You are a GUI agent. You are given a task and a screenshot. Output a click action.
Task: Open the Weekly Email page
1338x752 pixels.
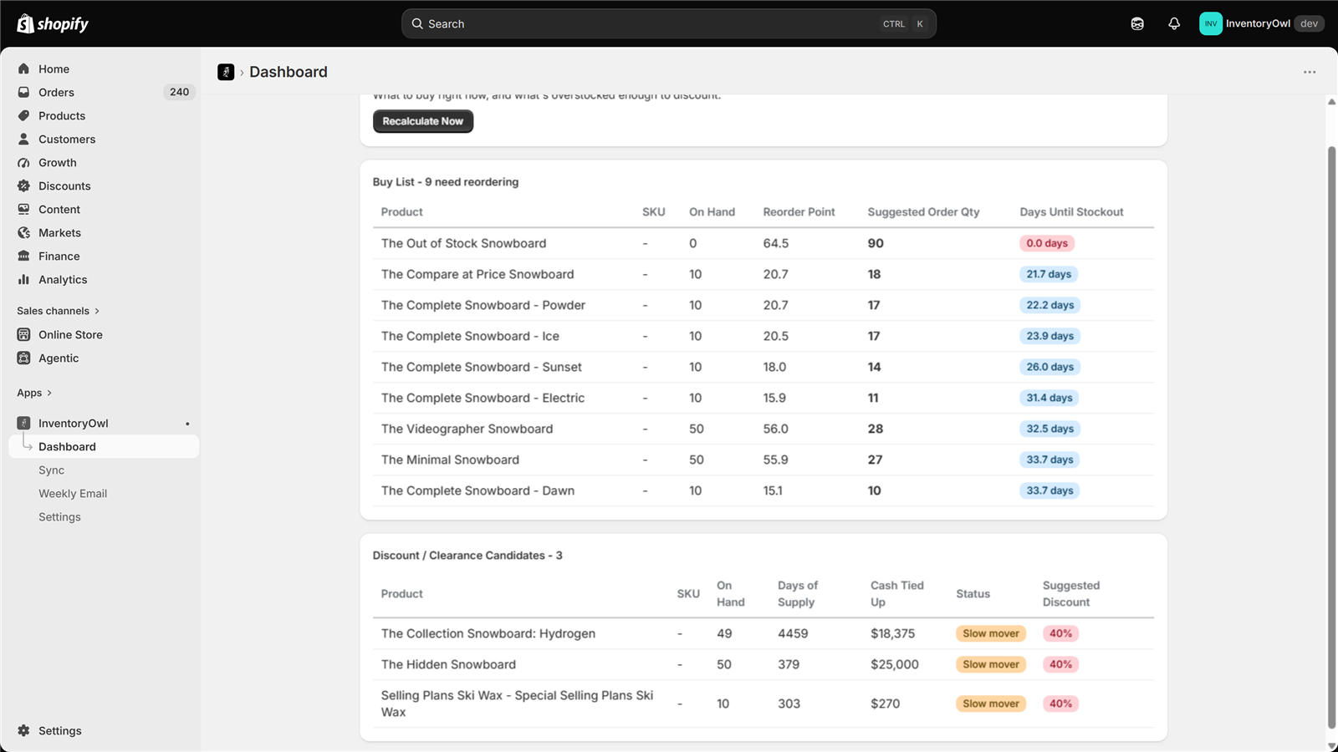[x=73, y=493]
